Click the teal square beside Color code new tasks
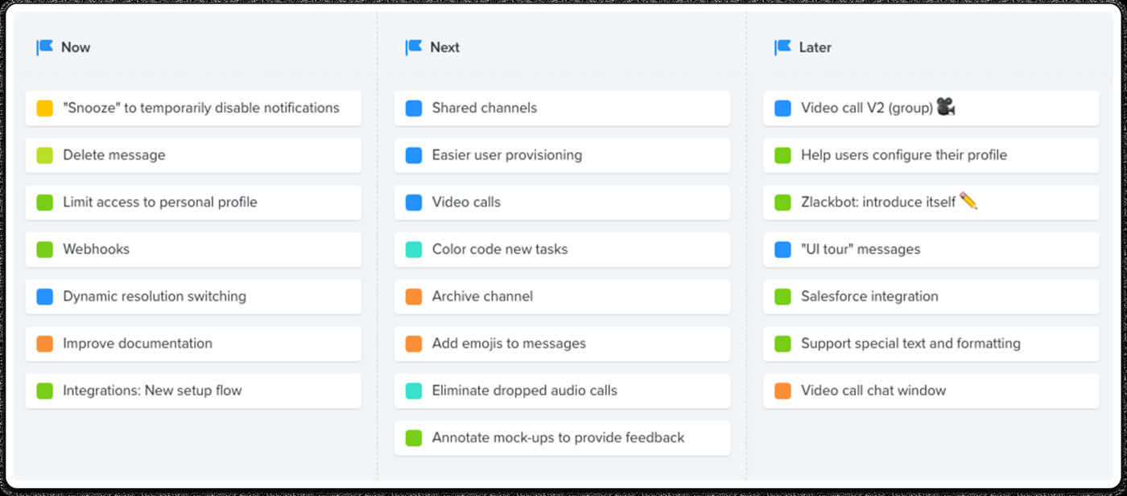The width and height of the screenshot is (1127, 496). (414, 249)
